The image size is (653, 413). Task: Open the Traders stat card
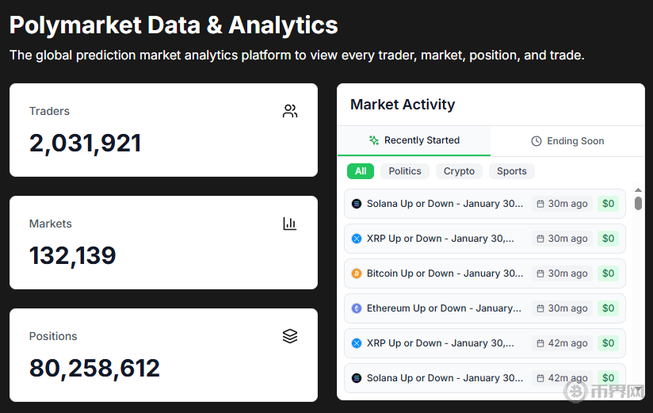point(163,130)
